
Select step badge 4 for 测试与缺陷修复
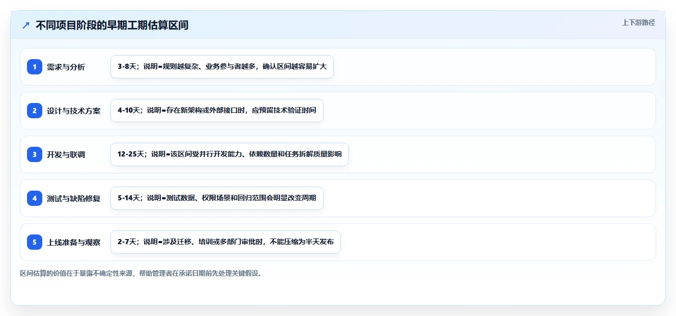click(x=35, y=198)
